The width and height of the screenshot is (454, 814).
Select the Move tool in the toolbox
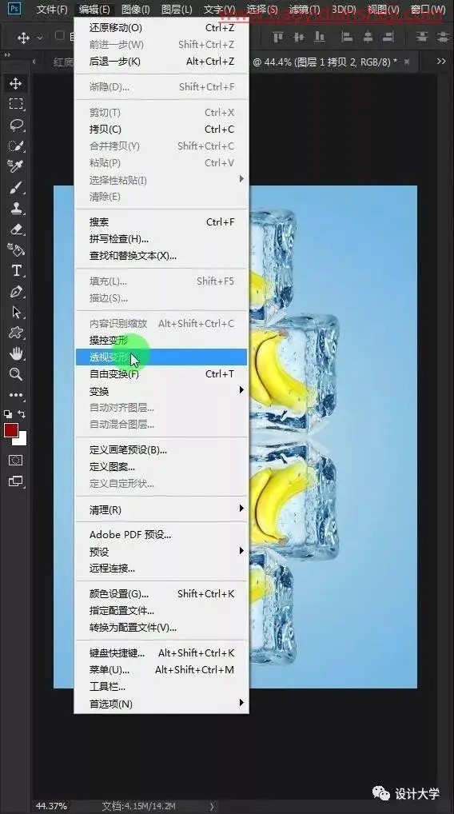(x=15, y=84)
